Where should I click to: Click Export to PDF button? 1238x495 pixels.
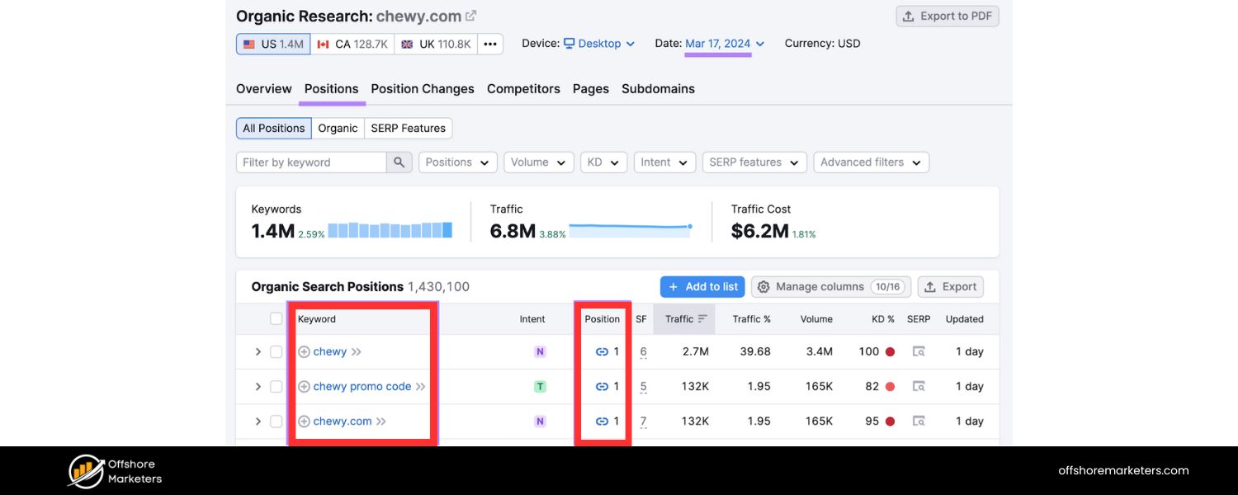947,16
